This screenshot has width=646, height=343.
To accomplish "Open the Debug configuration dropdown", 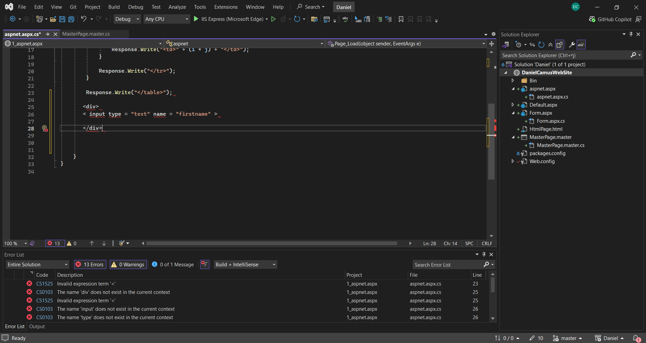I will [127, 19].
